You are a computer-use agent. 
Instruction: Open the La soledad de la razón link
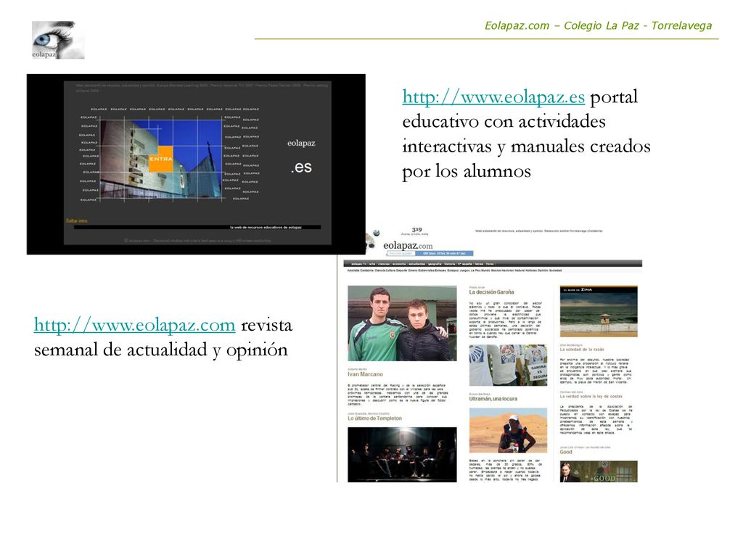[582, 350]
